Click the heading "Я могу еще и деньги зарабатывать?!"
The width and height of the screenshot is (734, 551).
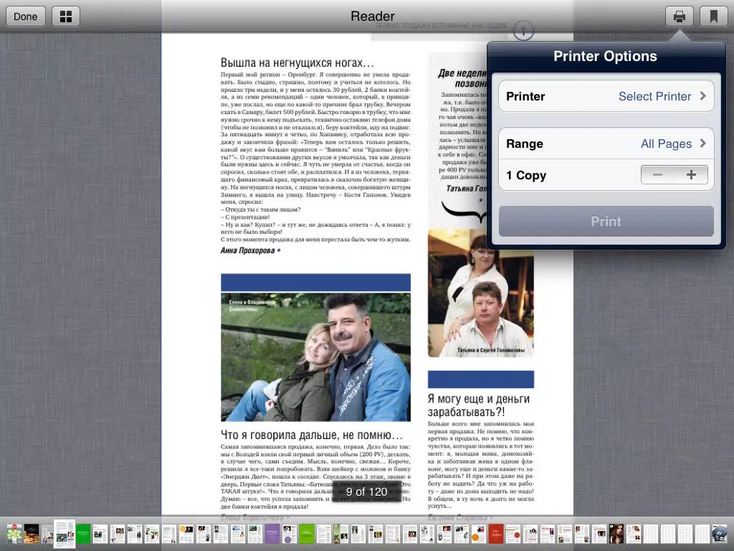coord(479,405)
